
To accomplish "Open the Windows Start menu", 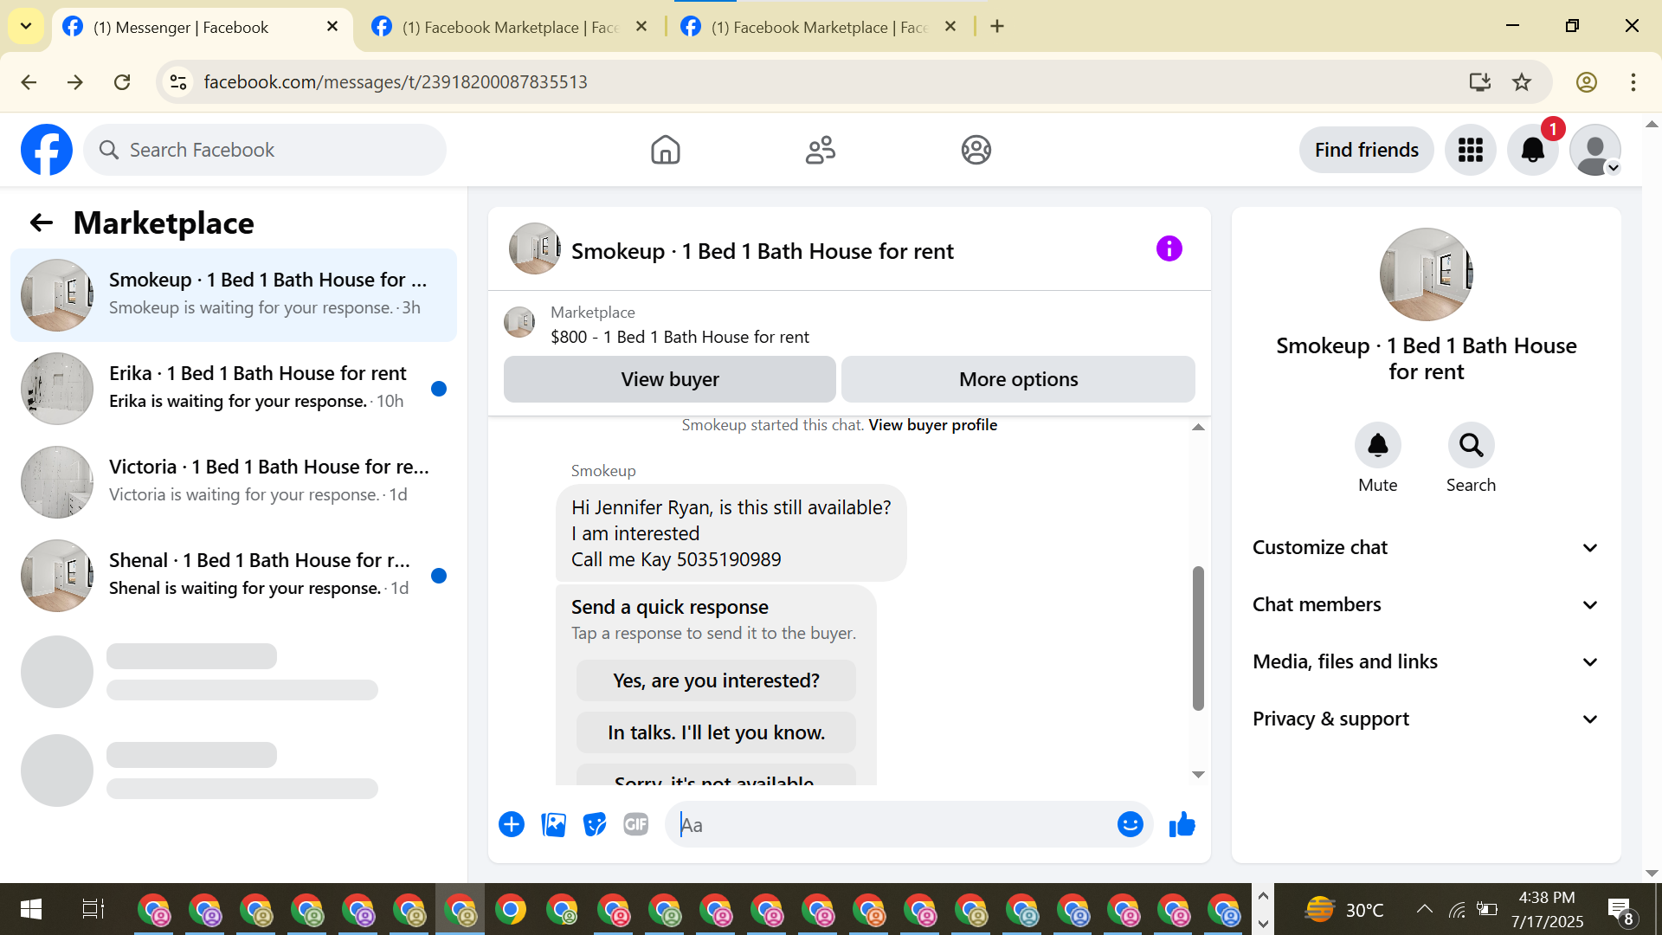I will pos(30,909).
